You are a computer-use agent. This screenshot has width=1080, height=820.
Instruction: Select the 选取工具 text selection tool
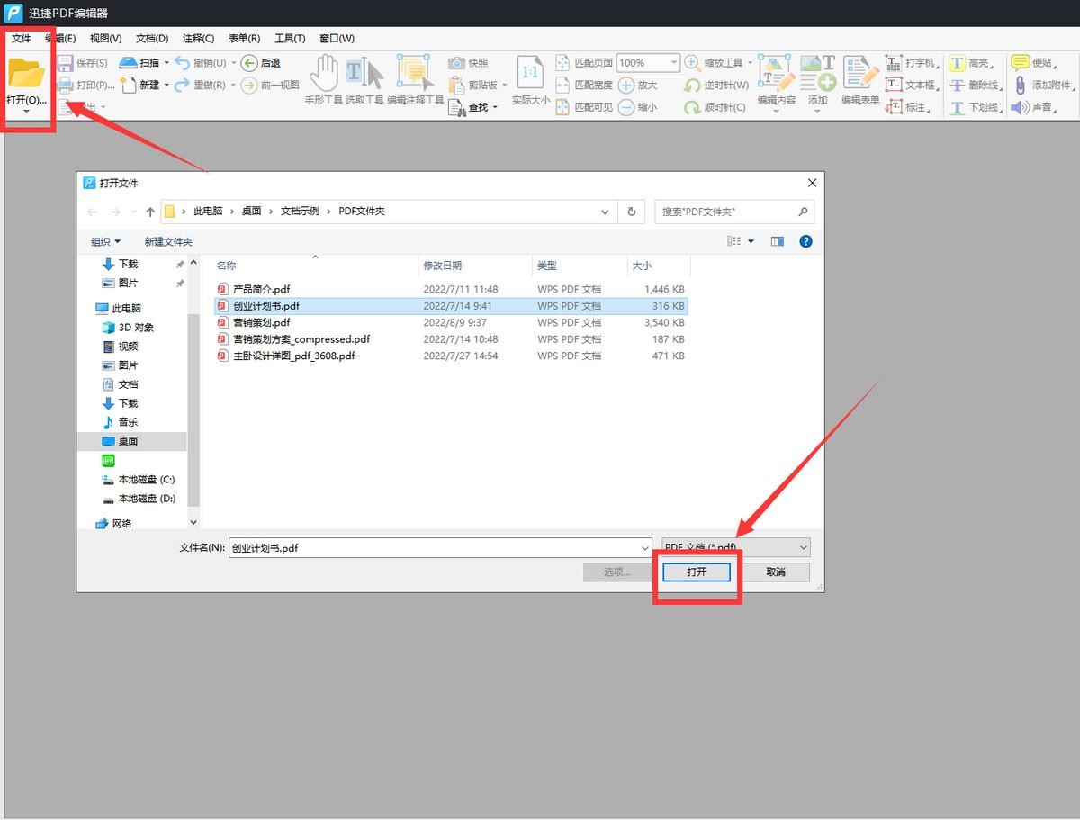[364, 74]
